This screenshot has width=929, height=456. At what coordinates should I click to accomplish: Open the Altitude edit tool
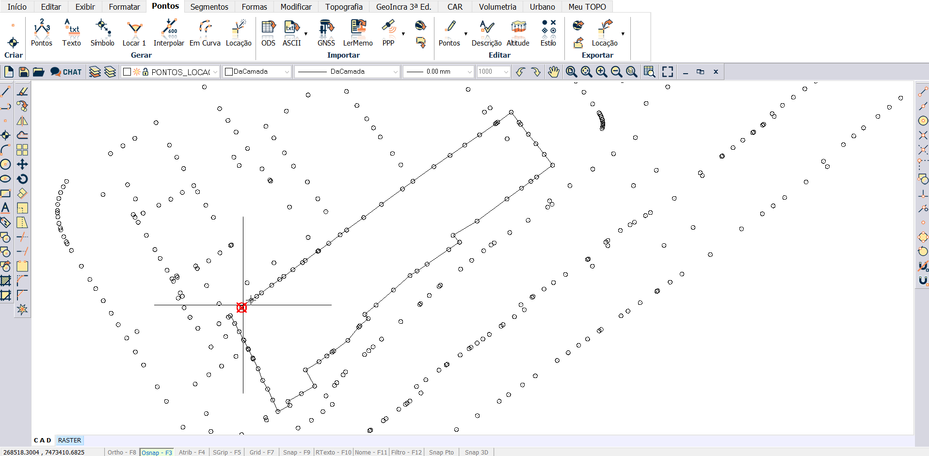click(x=518, y=33)
